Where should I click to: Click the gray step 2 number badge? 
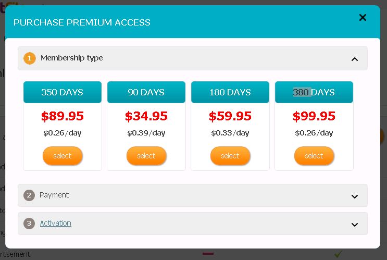click(30, 195)
